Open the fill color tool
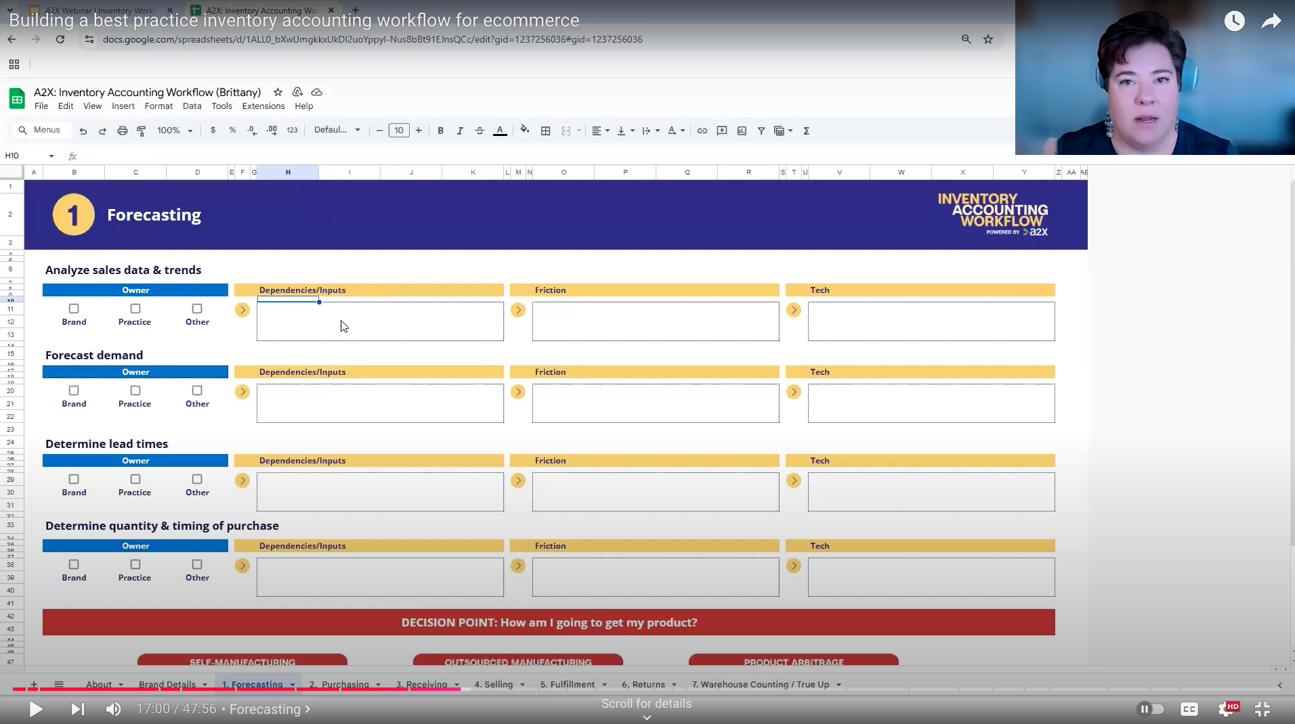Screen dimensions: 1295x724 525,130
